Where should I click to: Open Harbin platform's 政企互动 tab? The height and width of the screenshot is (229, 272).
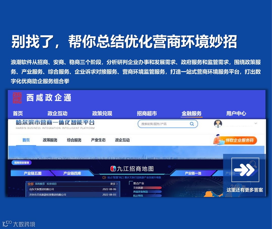point(122,140)
